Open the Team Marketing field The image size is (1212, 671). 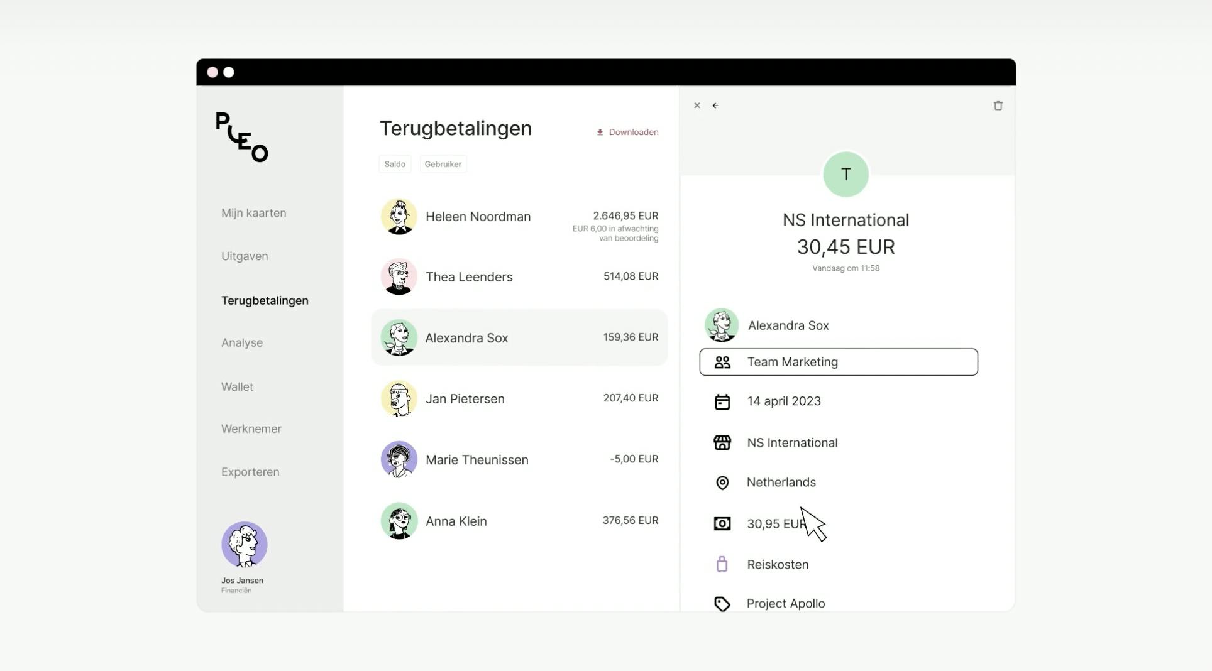click(x=839, y=362)
